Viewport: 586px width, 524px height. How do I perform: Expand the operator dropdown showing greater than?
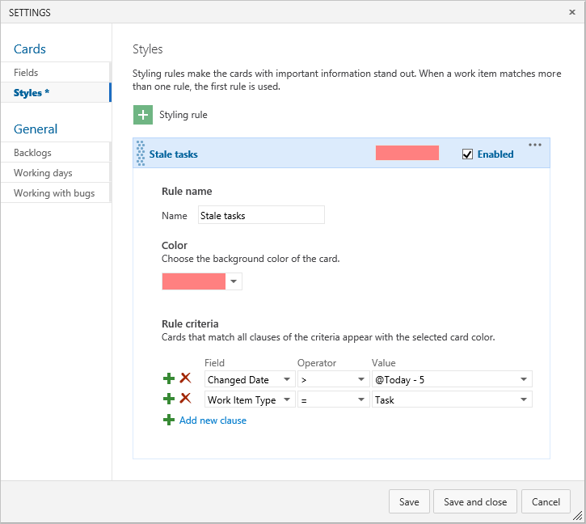(x=333, y=379)
